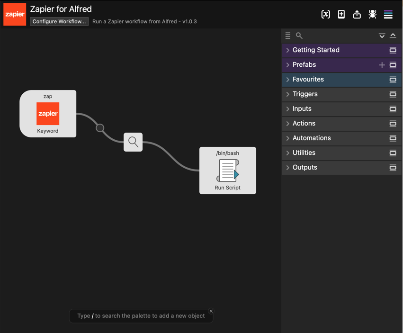
Task: Toggle Favourites section display icon
Action: [x=393, y=80]
